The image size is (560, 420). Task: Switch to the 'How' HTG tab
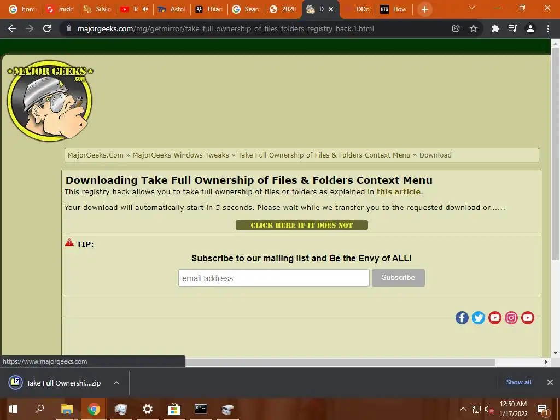(x=394, y=9)
